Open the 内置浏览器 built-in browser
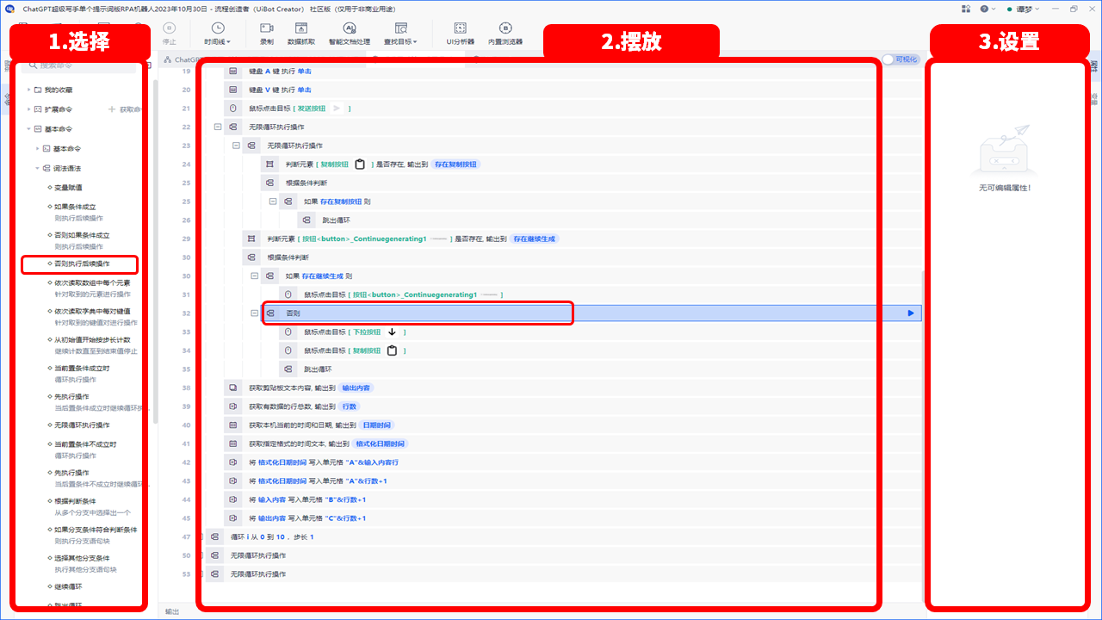1102x620 pixels. [x=505, y=34]
